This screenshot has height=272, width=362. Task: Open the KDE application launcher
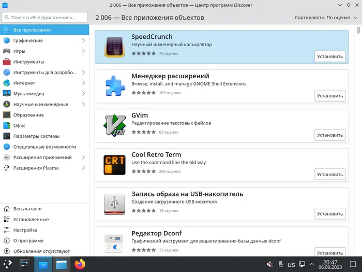pos(8,264)
